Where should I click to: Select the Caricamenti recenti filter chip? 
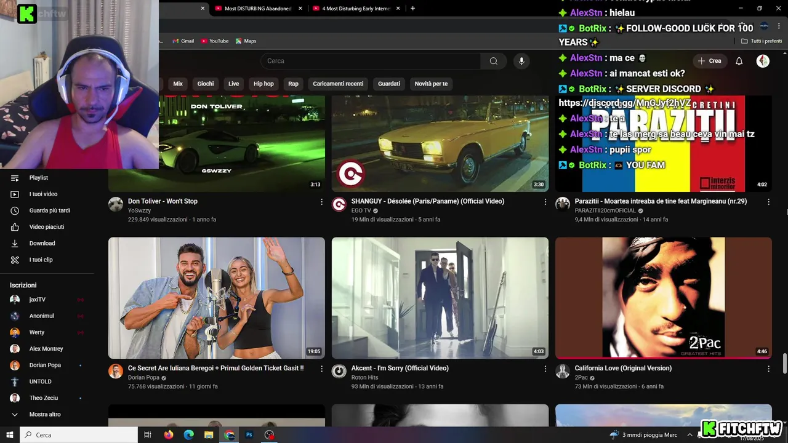pyautogui.click(x=338, y=84)
